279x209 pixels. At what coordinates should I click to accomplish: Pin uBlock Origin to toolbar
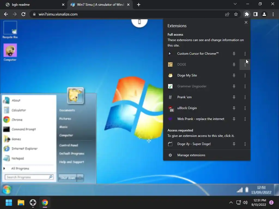tap(234, 108)
